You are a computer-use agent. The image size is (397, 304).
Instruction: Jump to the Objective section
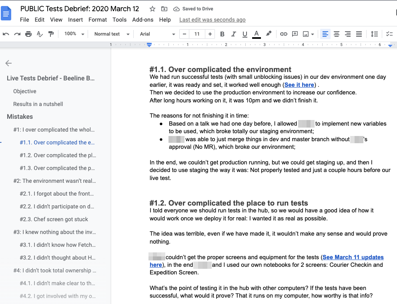click(25, 91)
